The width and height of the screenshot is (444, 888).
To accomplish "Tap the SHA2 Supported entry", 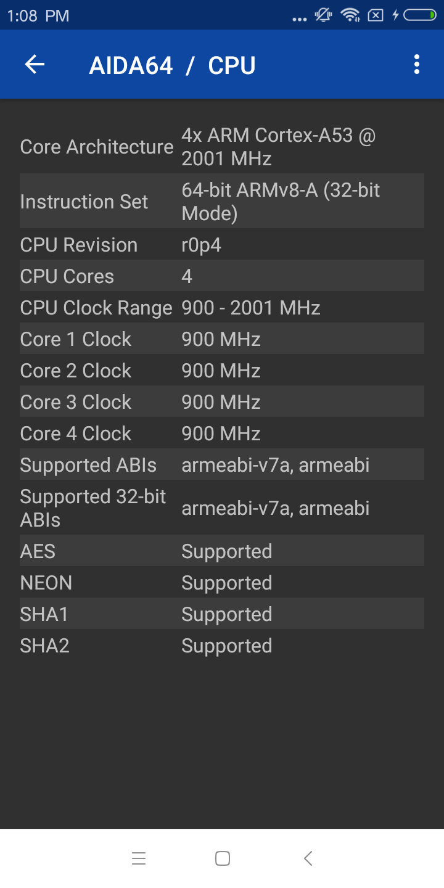I will [x=222, y=646].
